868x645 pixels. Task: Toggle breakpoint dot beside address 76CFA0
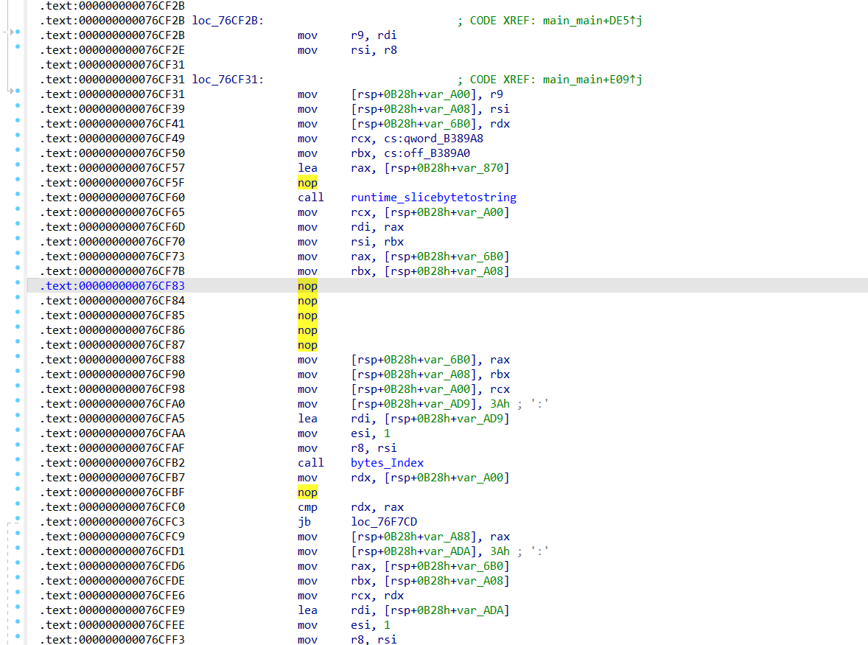coord(18,401)
